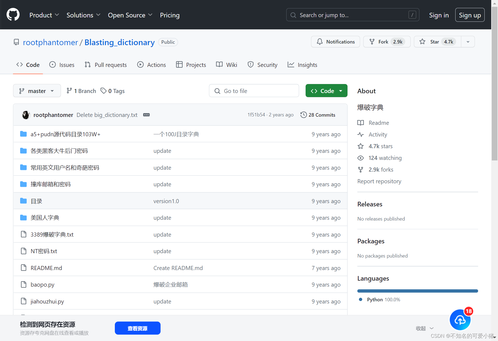Screen dimensions: 498x341
Task: Click folder icon for 各类黑客大牛后门密码
Action: tap(23, 151)
